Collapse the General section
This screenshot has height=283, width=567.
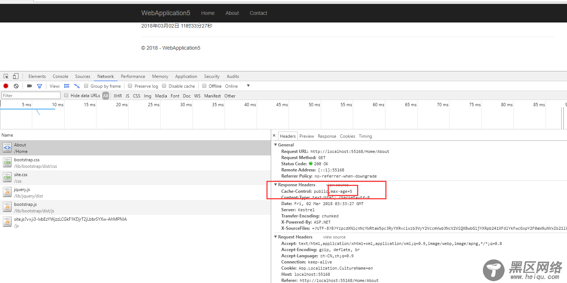(276, 145)
